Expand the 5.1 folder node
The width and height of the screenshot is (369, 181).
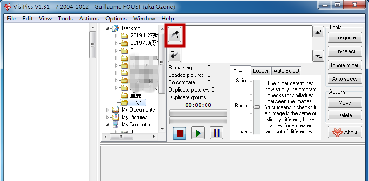[x=116, y=50]
